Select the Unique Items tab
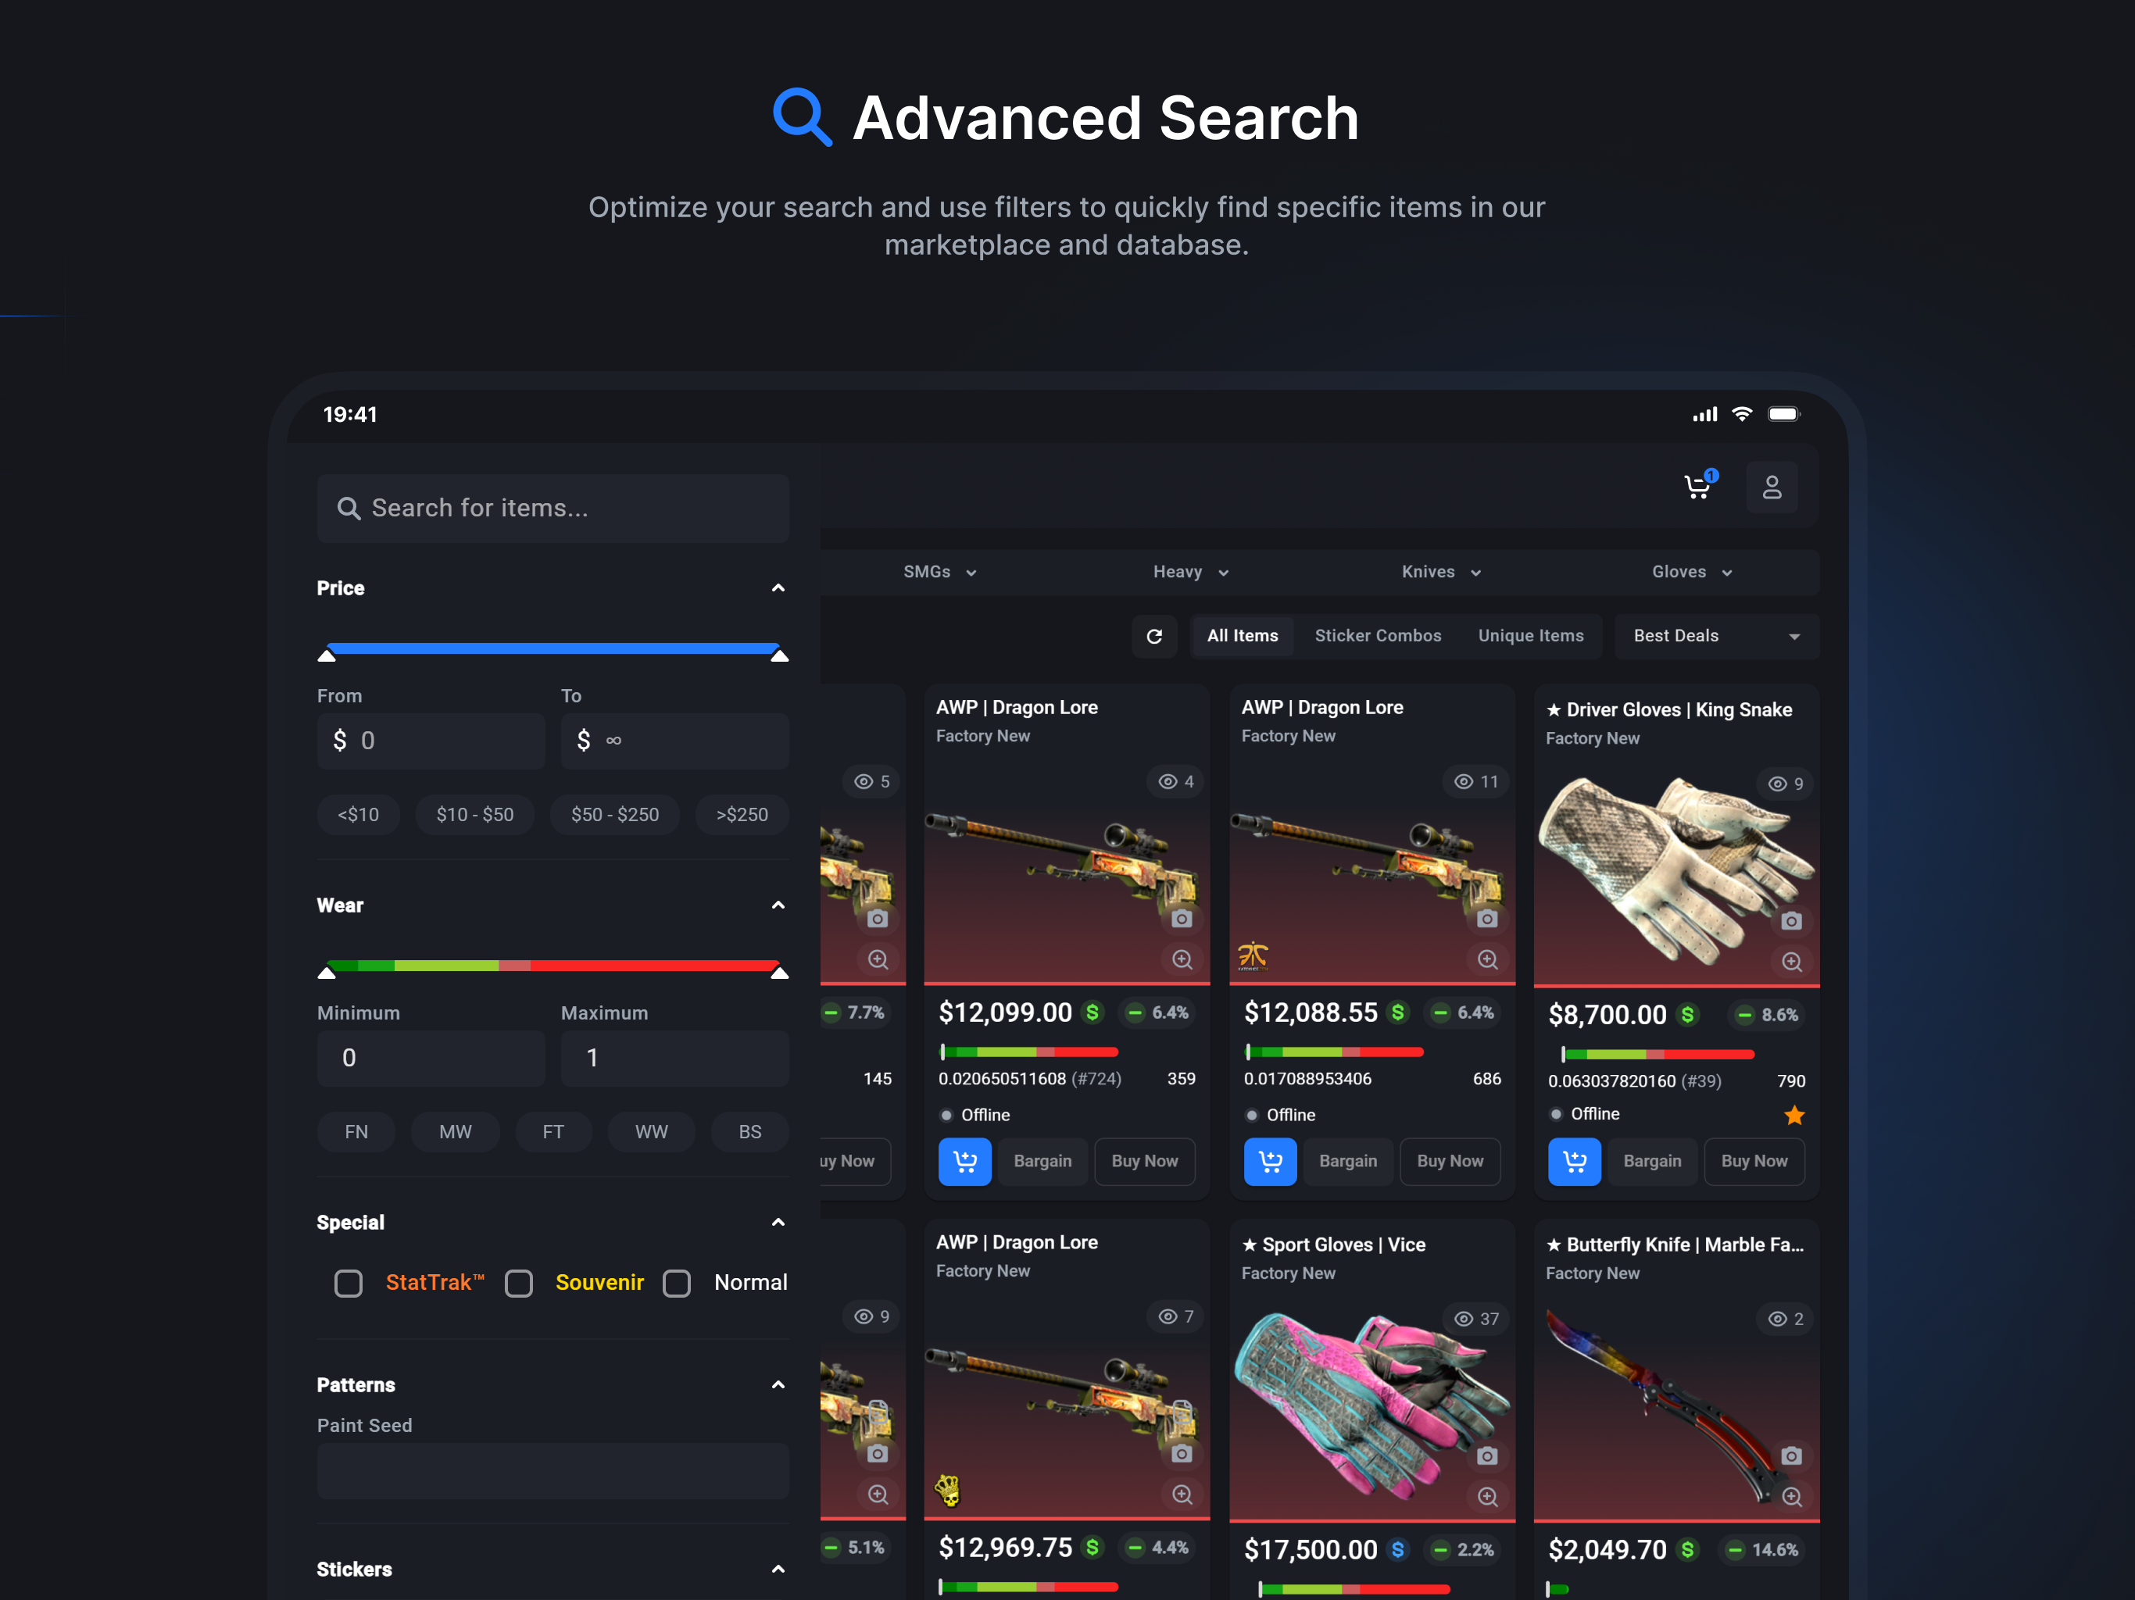Image resolution: width=2135 pixels, height=1600 pixels. (1530, 636)
